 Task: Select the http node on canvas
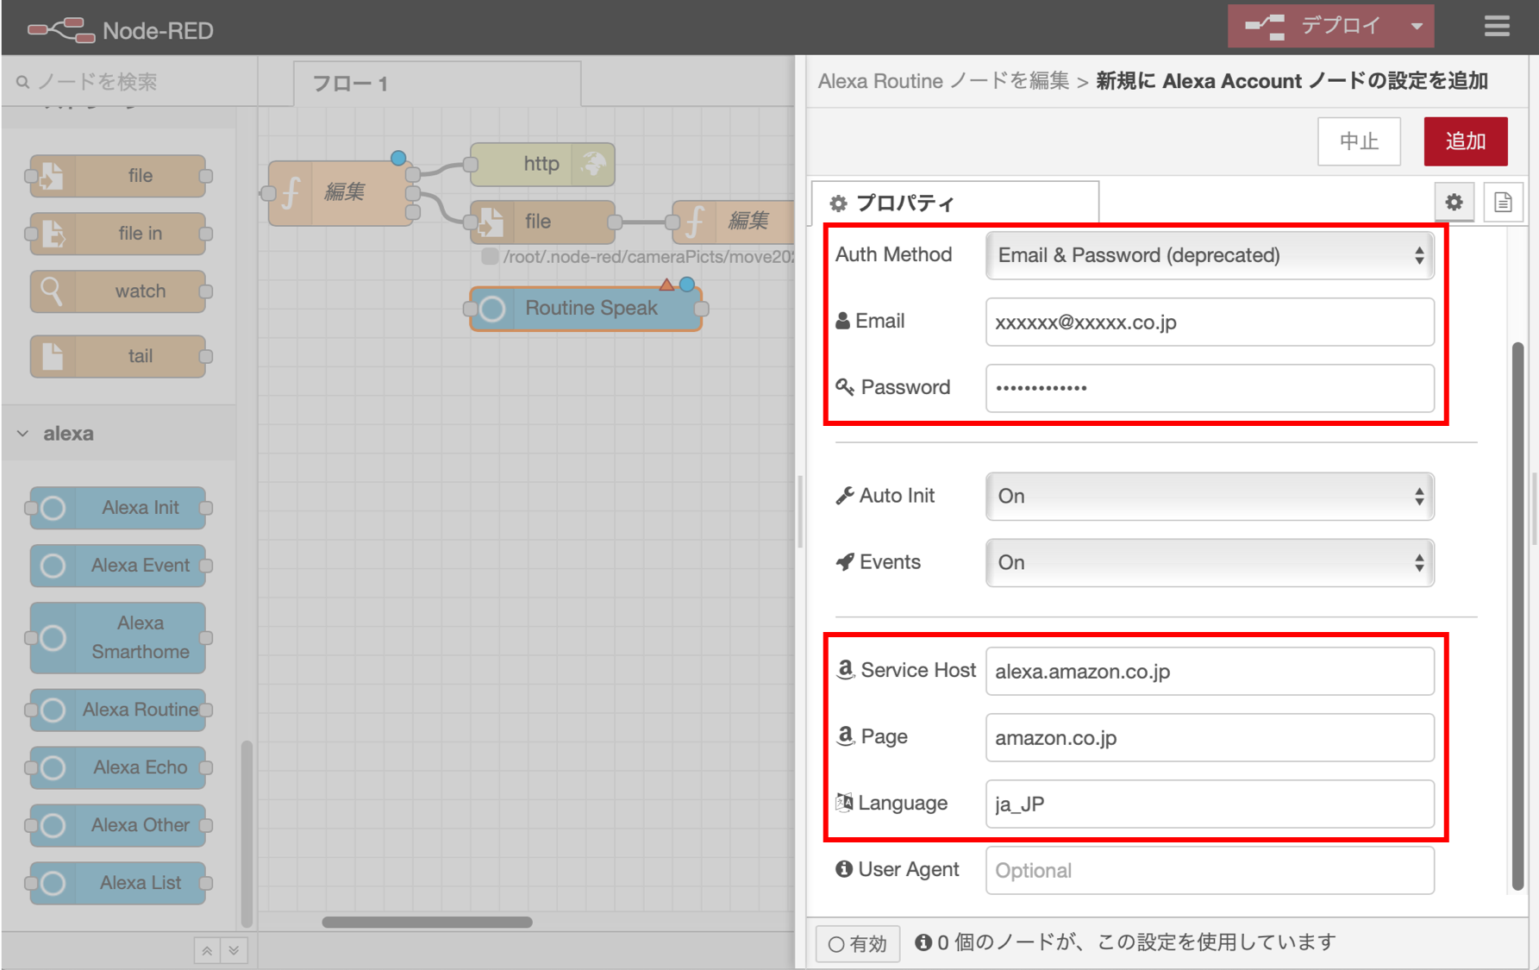point(542,164)
